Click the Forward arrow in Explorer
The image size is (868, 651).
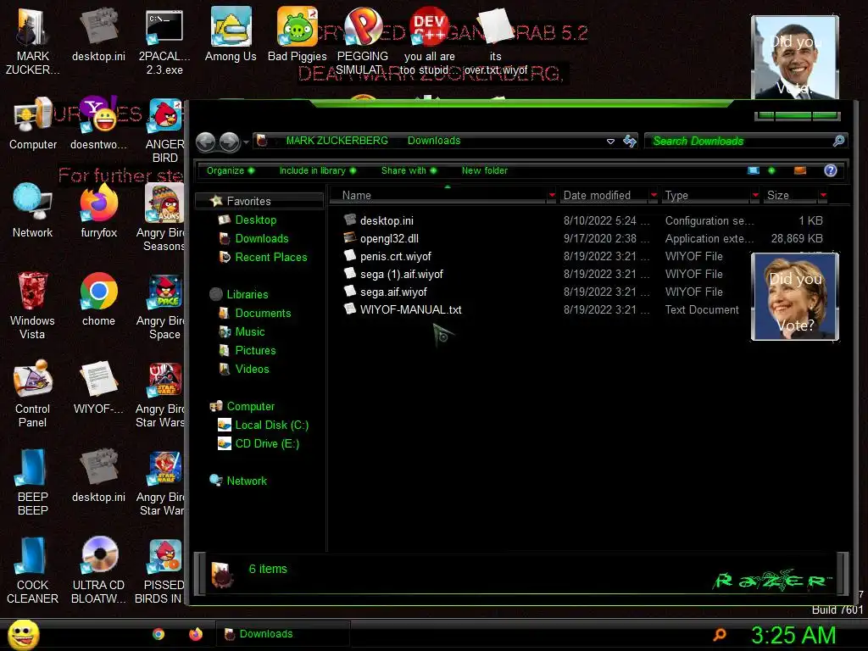click(x=229, y=142)
